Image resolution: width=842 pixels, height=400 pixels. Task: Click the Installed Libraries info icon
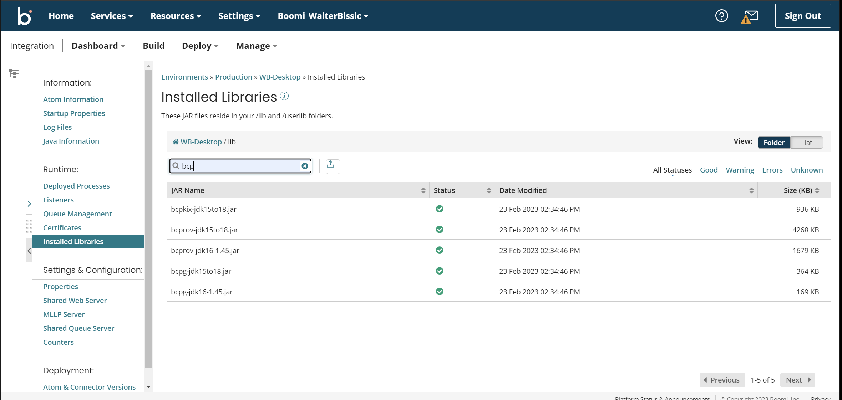click(284, 96)
